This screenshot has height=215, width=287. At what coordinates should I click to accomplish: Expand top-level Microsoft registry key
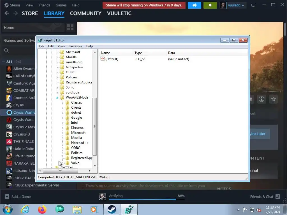click(57, 52)
